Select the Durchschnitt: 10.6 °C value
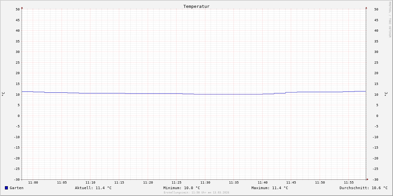This screenshot has height=196, width=393. click(364, 188)
